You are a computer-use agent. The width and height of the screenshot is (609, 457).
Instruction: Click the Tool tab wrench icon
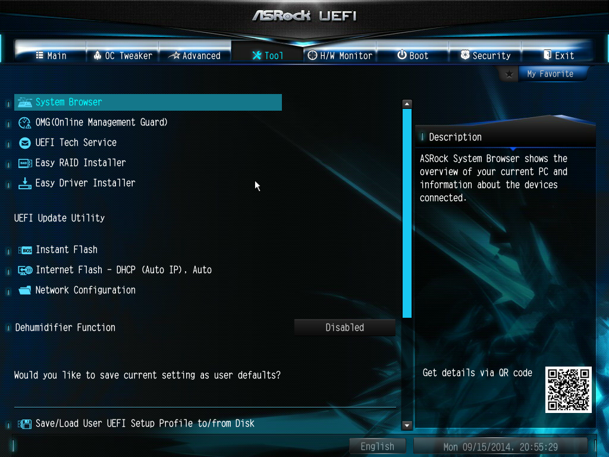(x=257, y=55)
